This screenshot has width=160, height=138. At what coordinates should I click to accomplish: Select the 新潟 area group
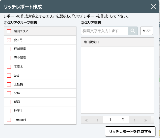tap(17, 102)
